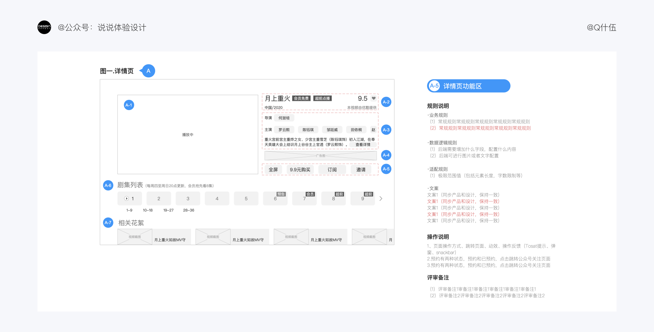Click the heart favorite icon beside the 9.5 rating
The image size is (654, 332).
click(x=374, y=99)
